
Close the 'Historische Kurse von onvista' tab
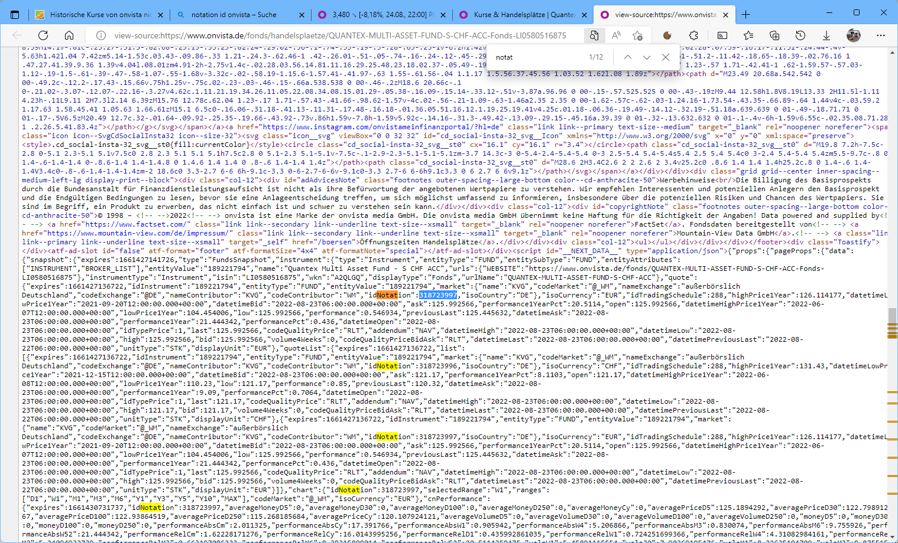[x=161, y=15]
